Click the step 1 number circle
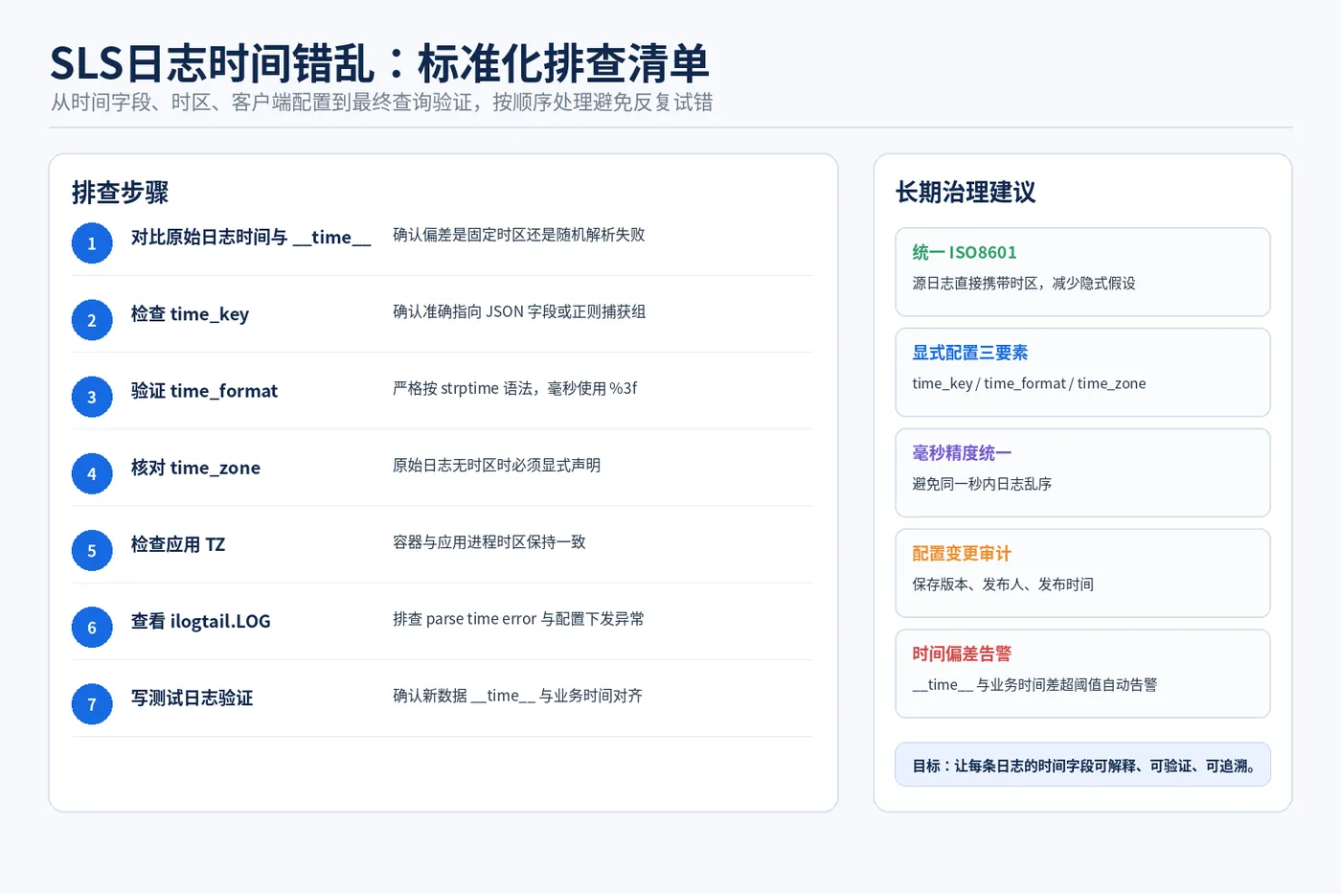Viewport: 1341px width, 894px height. click(x=92, y=243)
